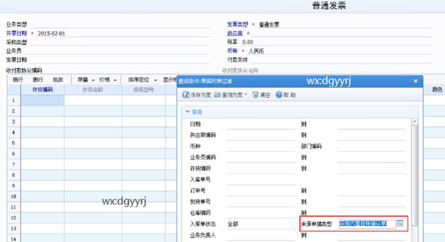Click the 保存方案 save scheme icon
The width and height of the screenshot is (445, 242).
[186, 95]
